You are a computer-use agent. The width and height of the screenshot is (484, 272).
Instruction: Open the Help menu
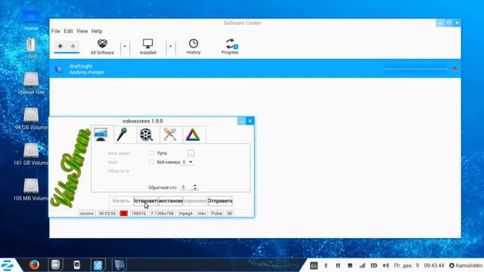97,31
